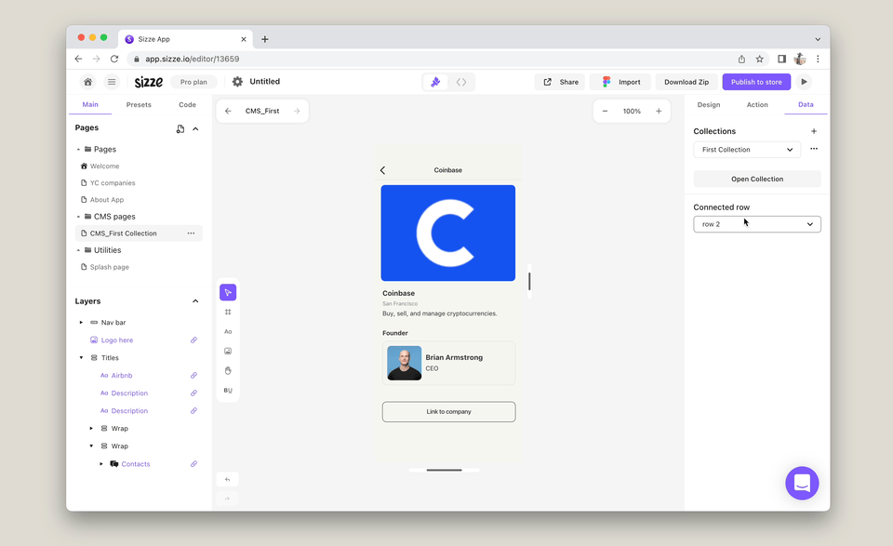The image size is (893, 546).
Task: Open the home icon in Sizze toolbar
Action: (x=87, y=82)
